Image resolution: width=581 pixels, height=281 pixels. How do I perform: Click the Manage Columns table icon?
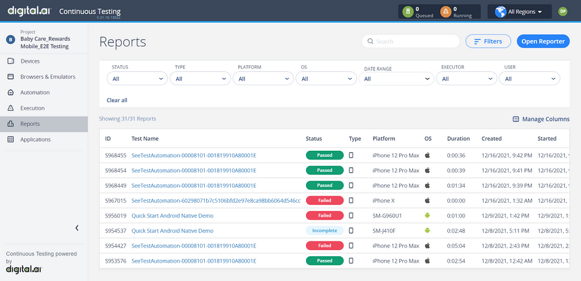(515, 119)
